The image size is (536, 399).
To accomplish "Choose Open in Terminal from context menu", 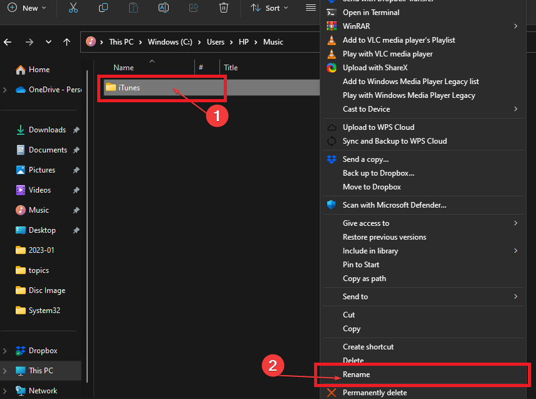I will pos(423,13).
